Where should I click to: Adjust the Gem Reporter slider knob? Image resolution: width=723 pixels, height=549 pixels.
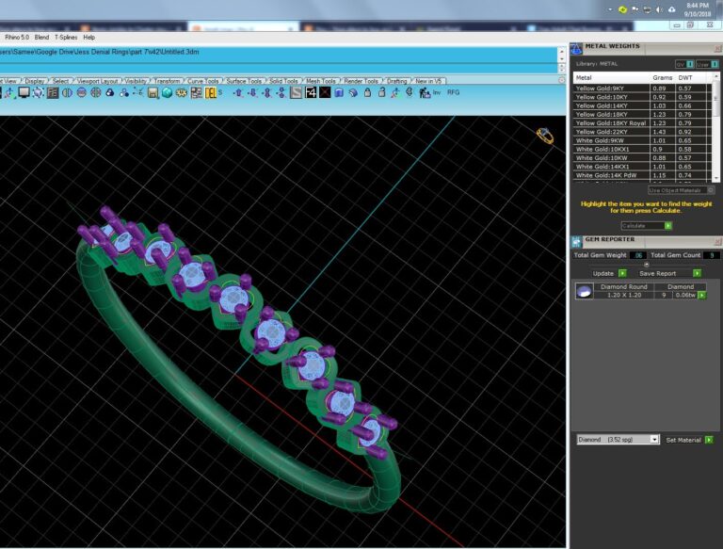(x=647, y=265)
